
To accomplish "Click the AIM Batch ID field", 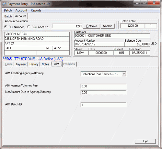I will [103, 105].
